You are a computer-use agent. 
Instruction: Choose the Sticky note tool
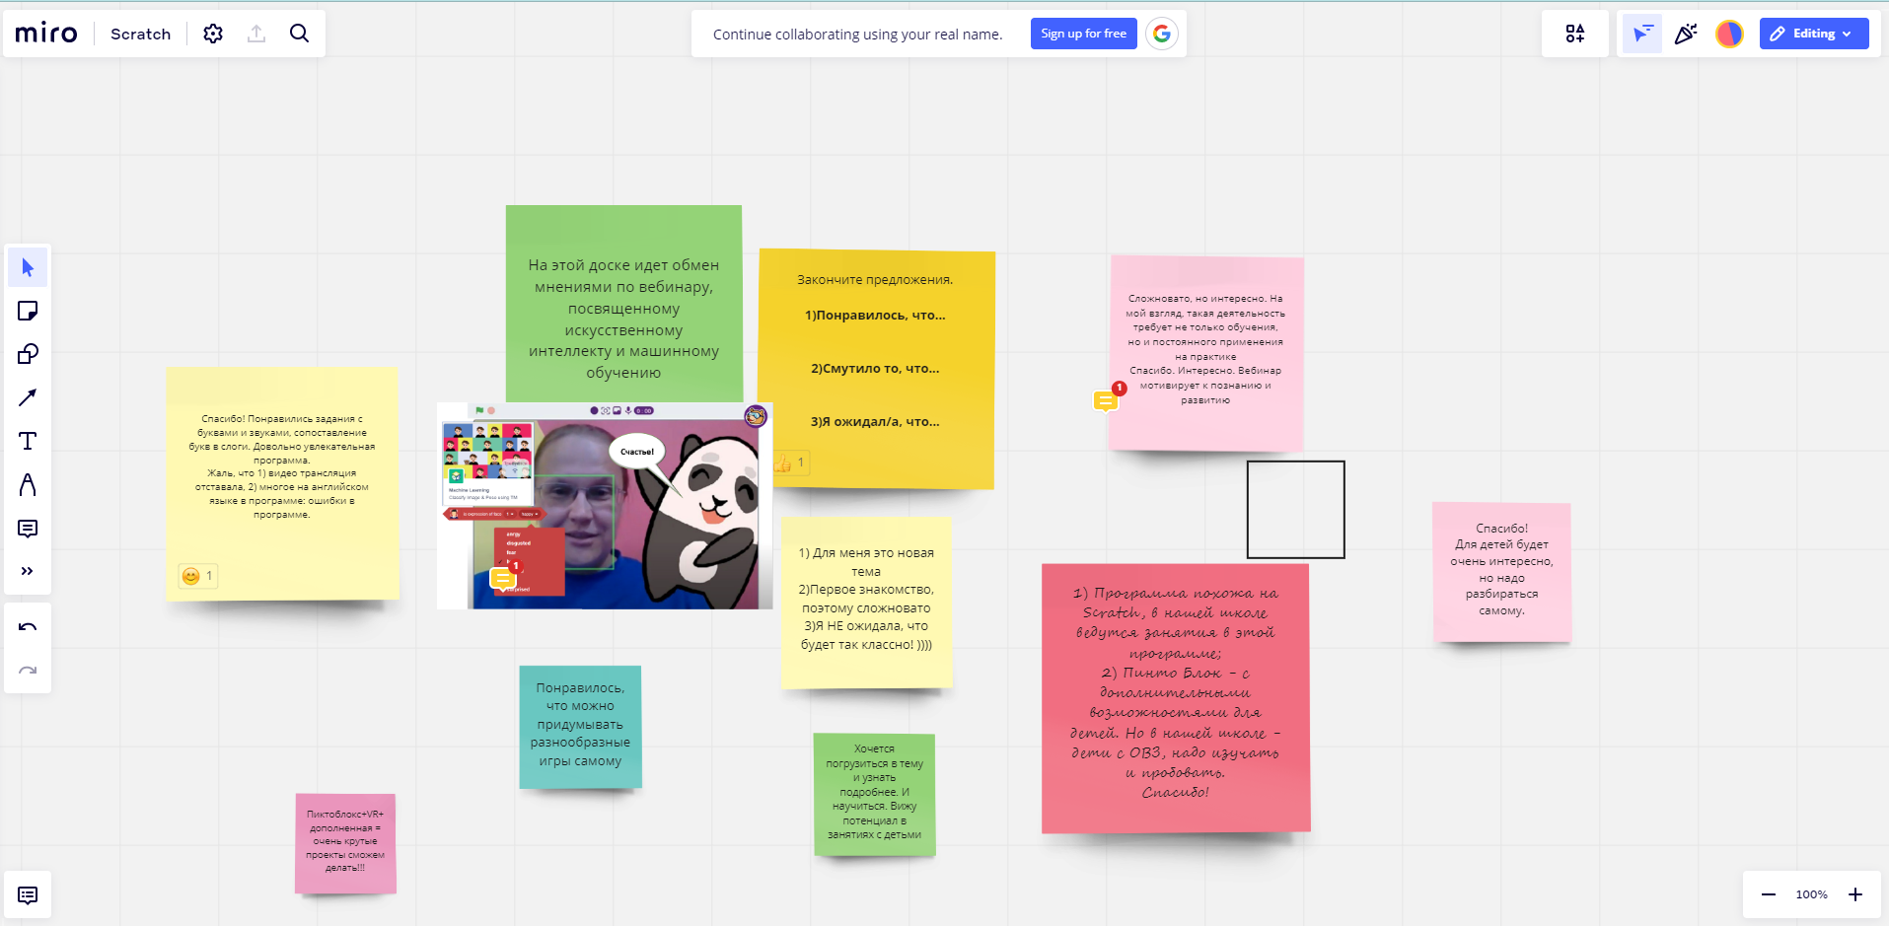tap(28, 312)
